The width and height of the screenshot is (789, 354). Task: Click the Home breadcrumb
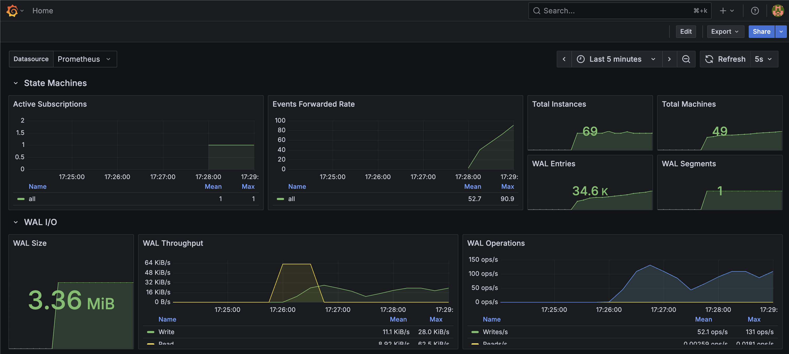(x=43, y=11)
